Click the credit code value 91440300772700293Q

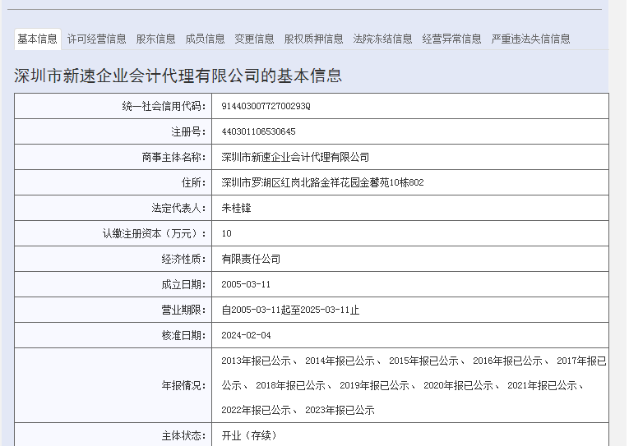tap(266, 107)
